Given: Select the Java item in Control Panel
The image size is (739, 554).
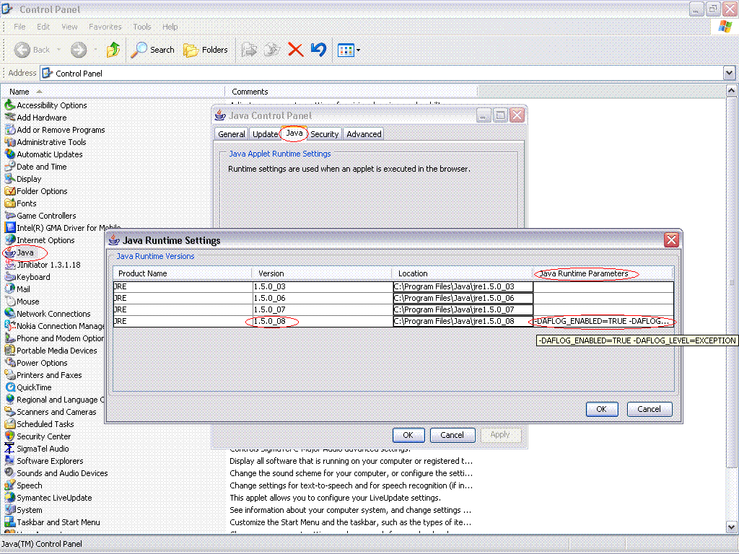Looking at the screenshot, I should click(x=19, y=252).
